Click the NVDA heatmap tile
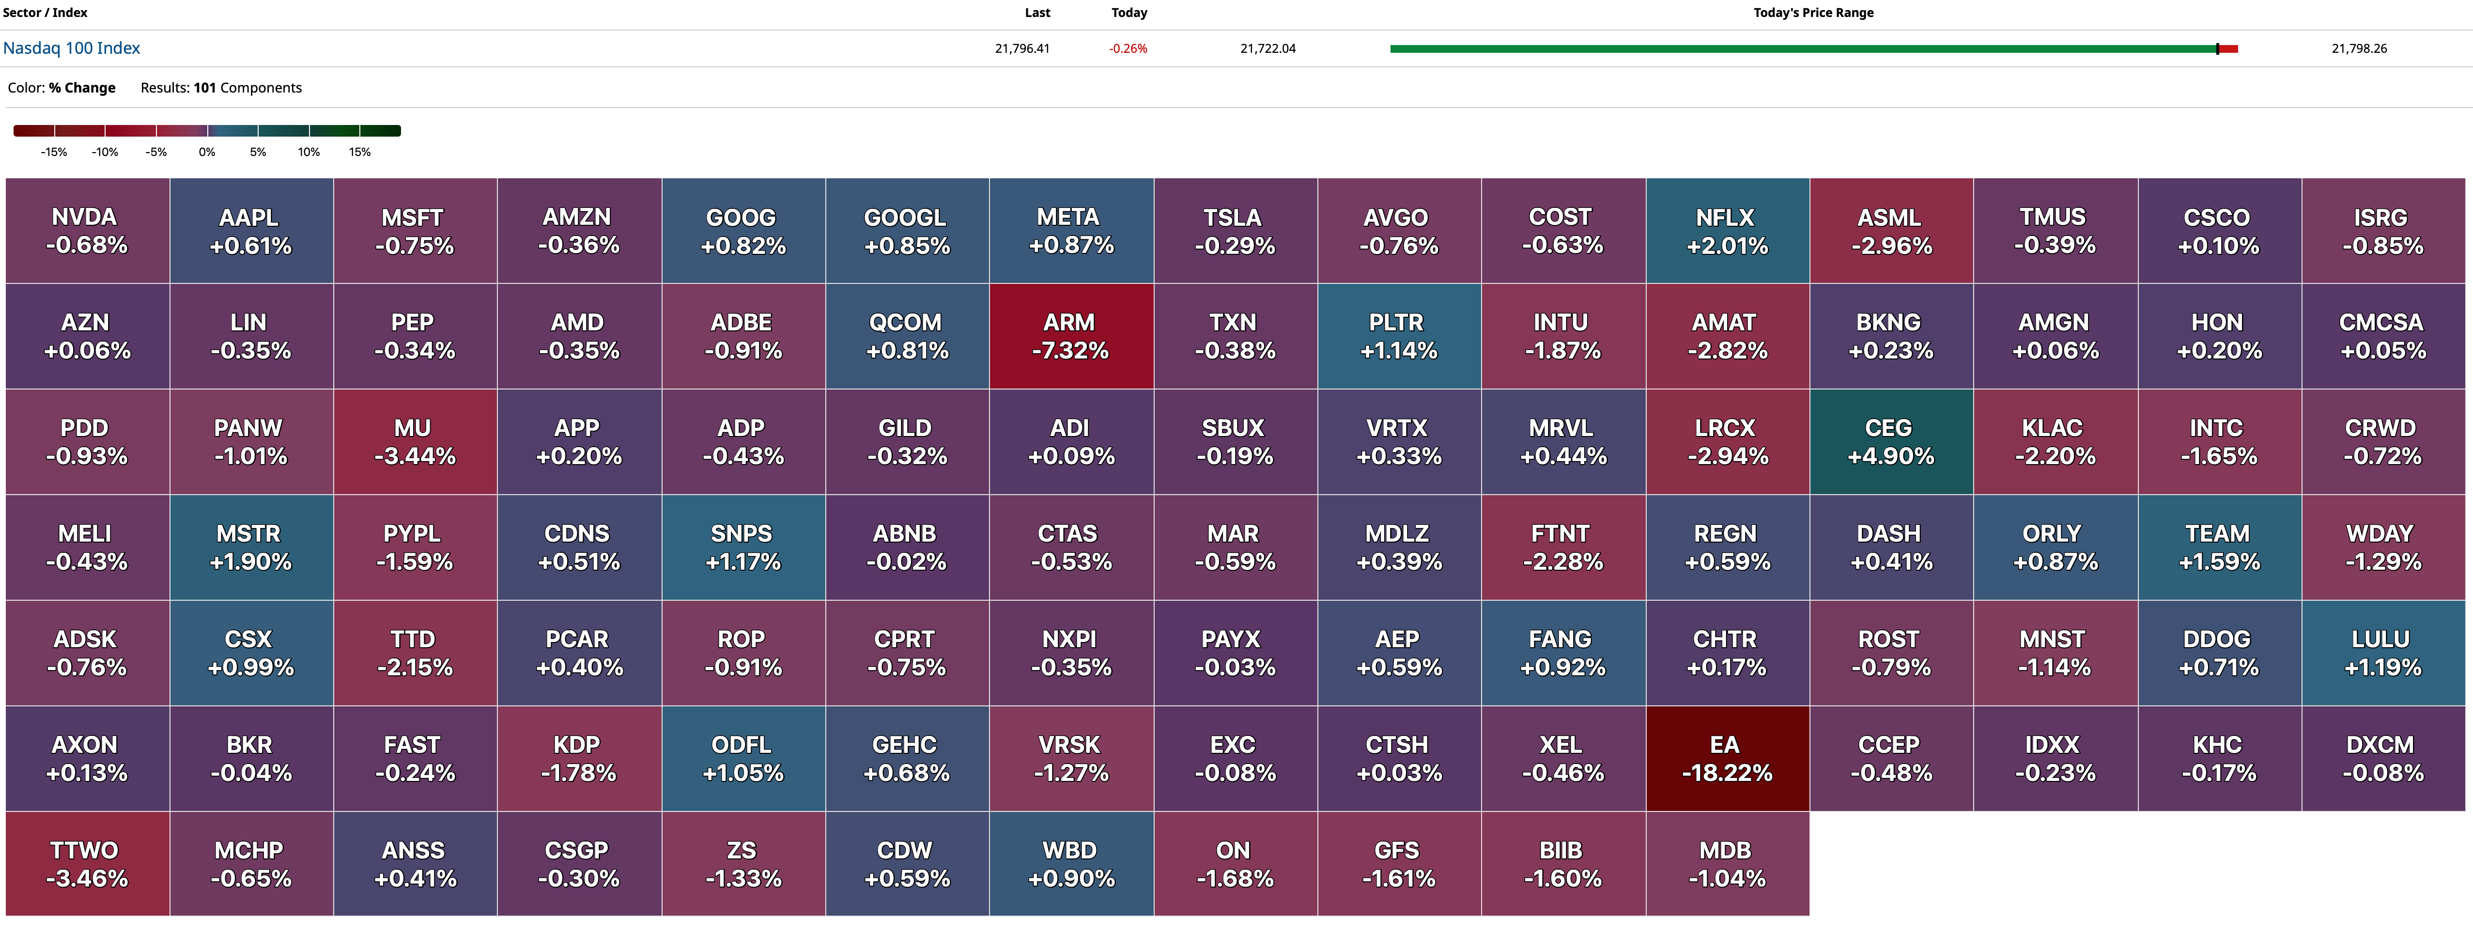Image resolution: width=2473 pixels, height=935 pixels. click(87, 232)
